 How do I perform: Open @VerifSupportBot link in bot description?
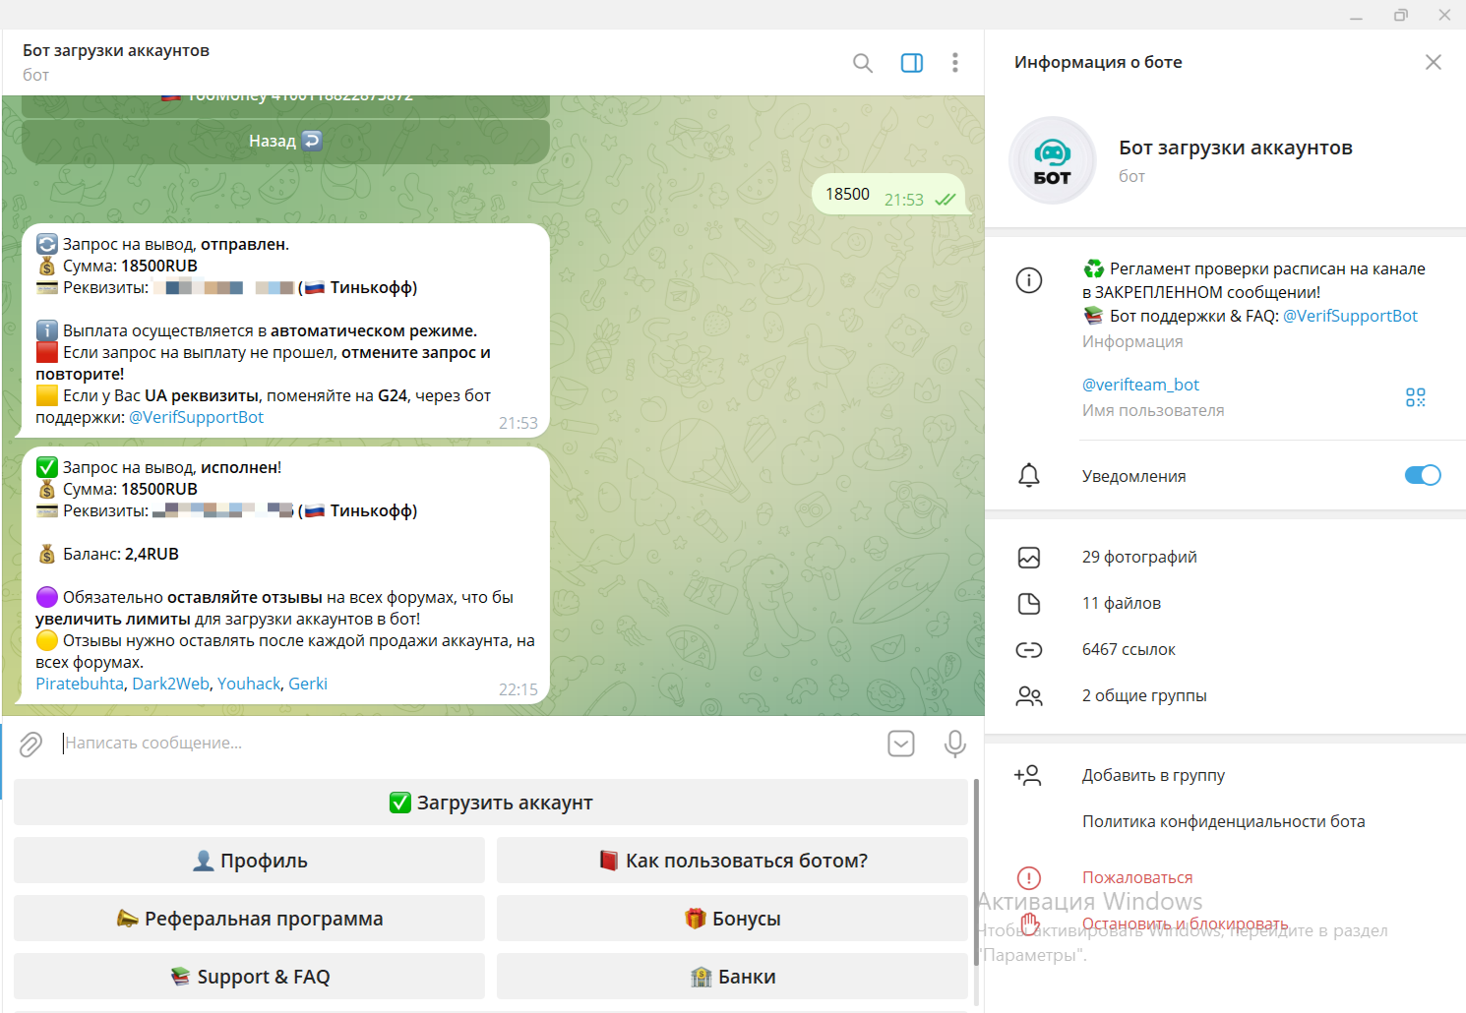[1350, 316]
